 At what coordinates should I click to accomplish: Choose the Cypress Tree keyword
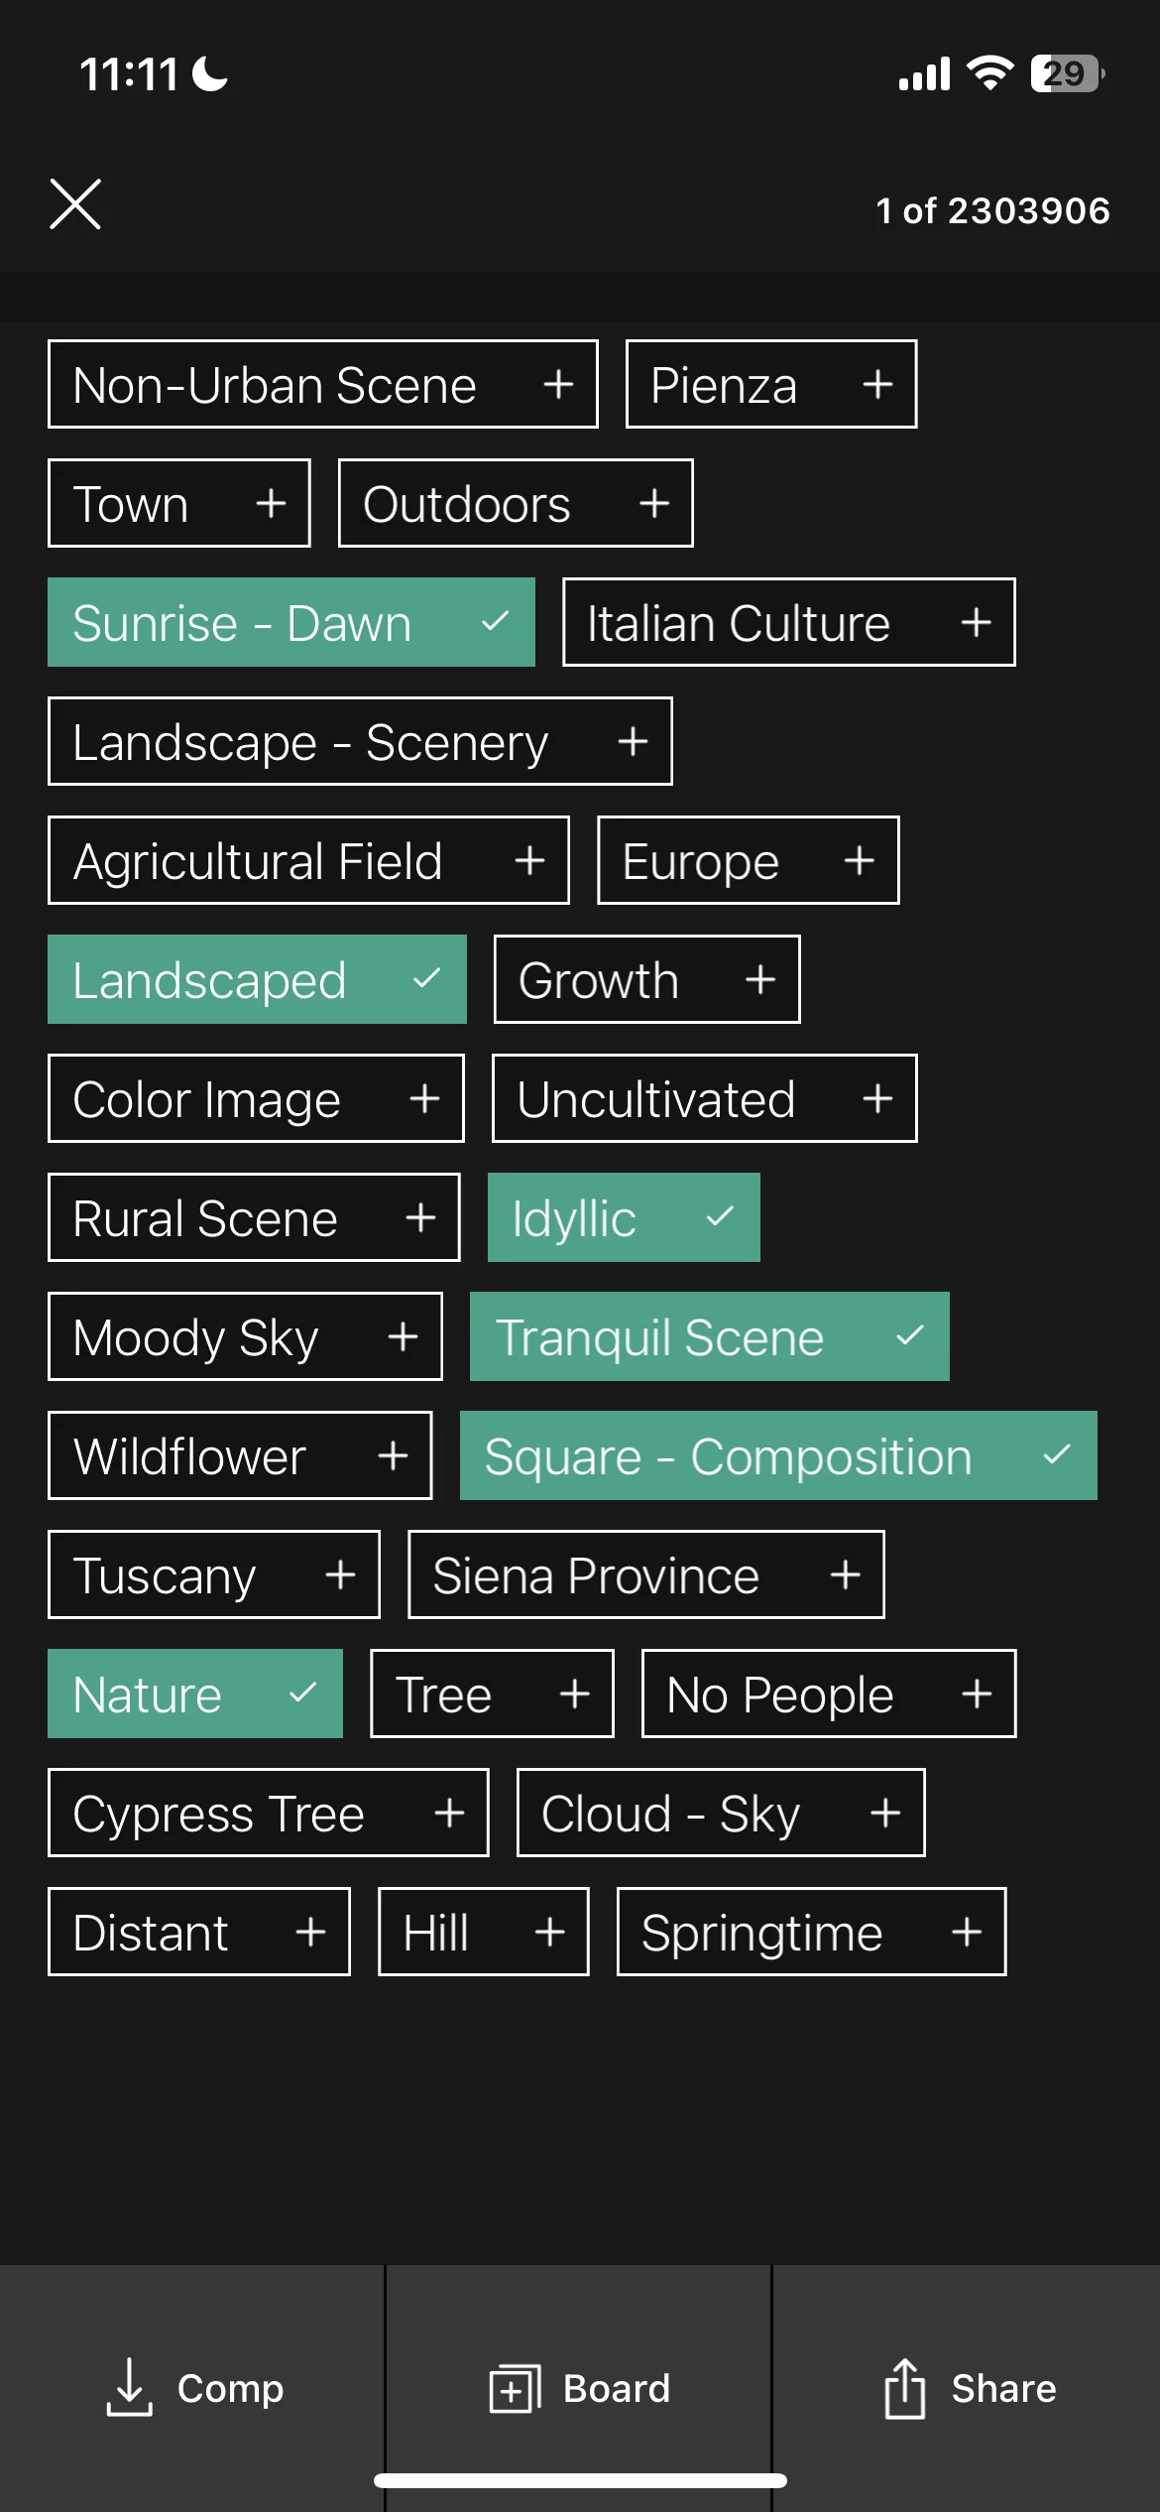coord(269,1813)
